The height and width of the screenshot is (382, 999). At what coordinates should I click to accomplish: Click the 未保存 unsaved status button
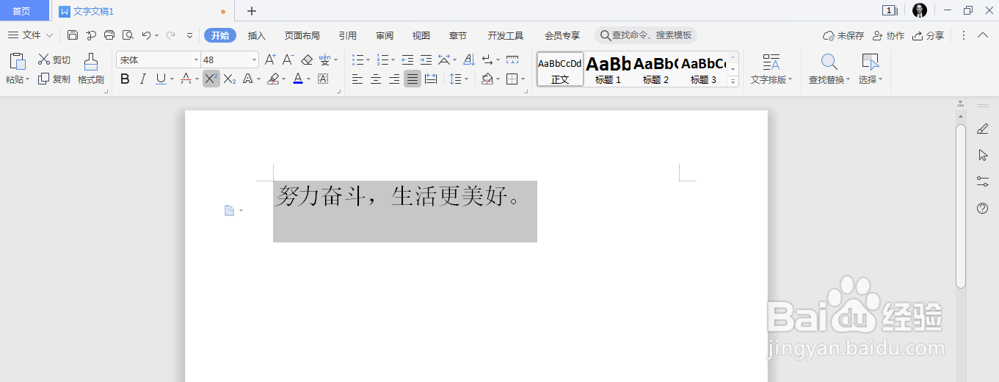click(x=843, y=35)
